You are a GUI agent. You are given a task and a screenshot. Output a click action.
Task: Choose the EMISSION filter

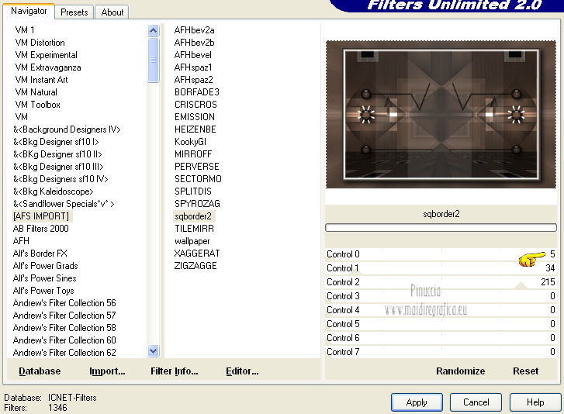[x=195, y=117]
